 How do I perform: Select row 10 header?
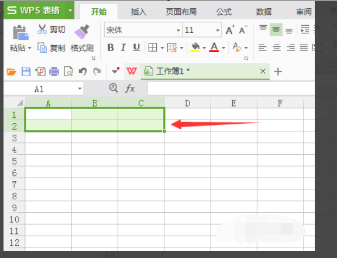pos(14,219)
